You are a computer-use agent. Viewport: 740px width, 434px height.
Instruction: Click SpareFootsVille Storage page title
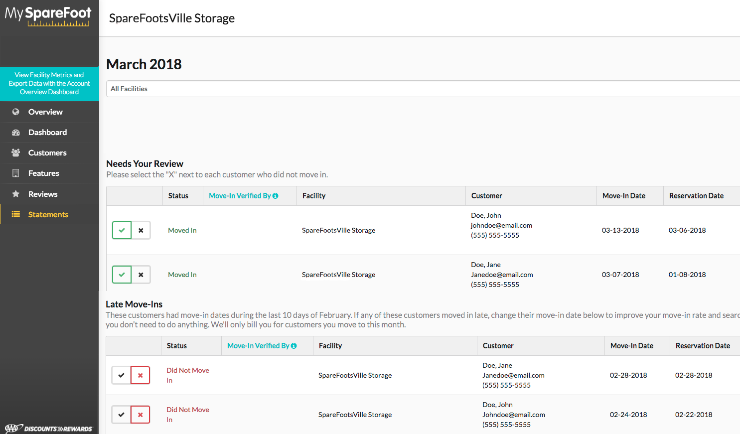pyautogui.click(x=172, y=18)
